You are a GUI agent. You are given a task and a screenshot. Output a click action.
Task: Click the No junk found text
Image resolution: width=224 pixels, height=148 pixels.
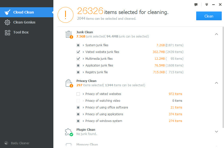87,134
